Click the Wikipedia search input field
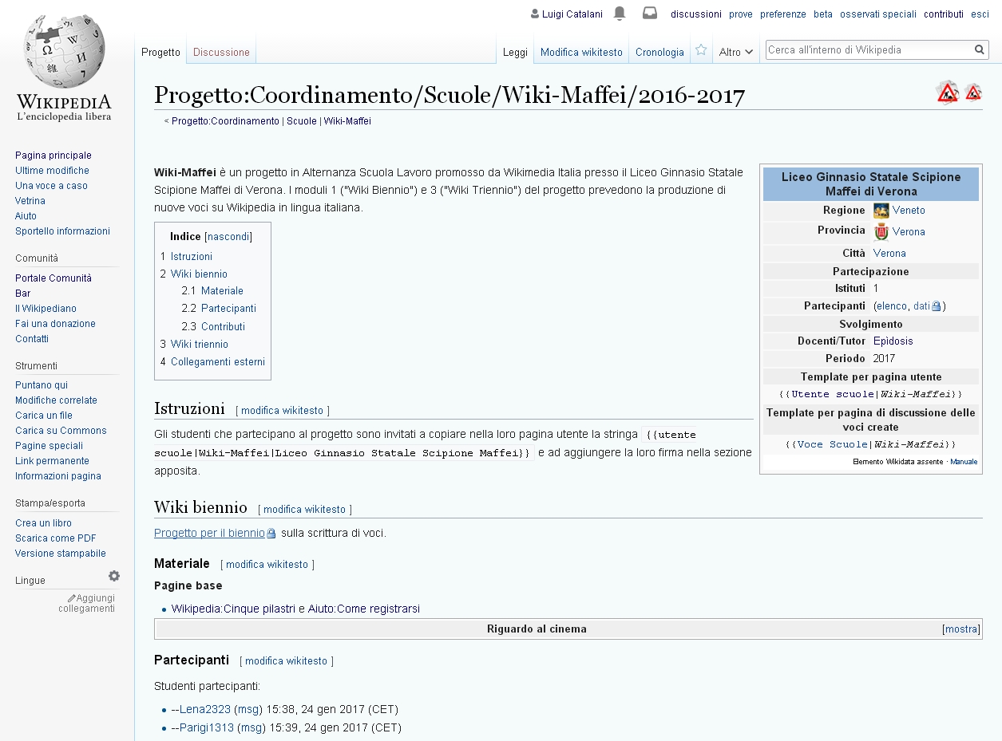The width and height of the screenshot is (1002, 741). point(869,50)
